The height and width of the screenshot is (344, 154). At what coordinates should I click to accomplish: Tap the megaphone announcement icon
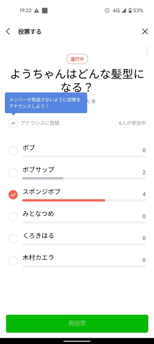(13, 123)
